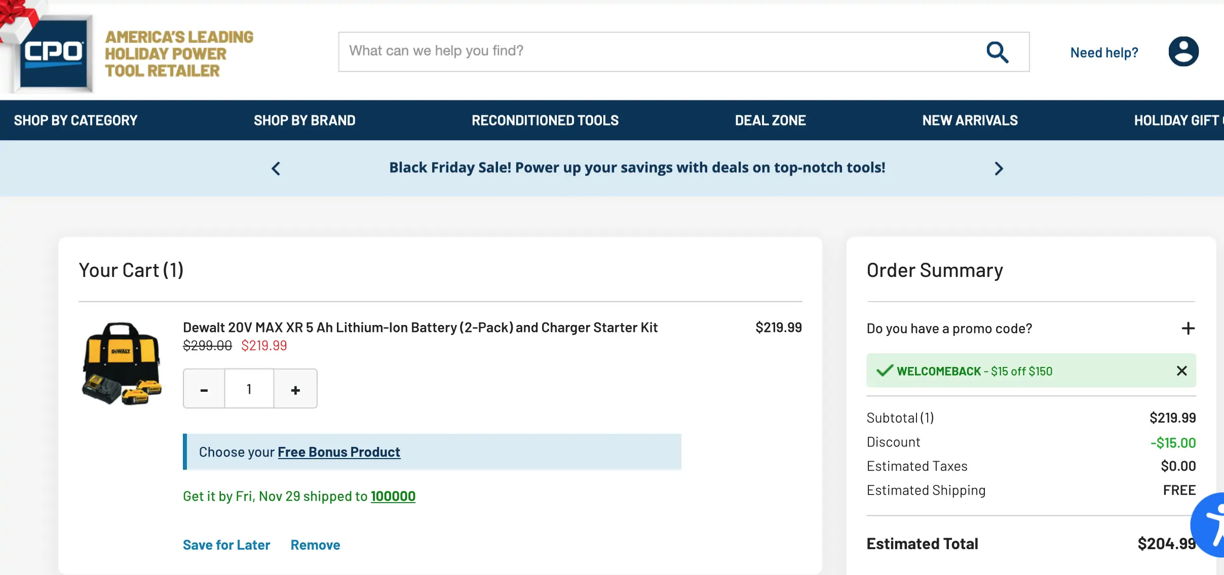
Task: Open Shop By Brand menu
Action: [304, 120]
